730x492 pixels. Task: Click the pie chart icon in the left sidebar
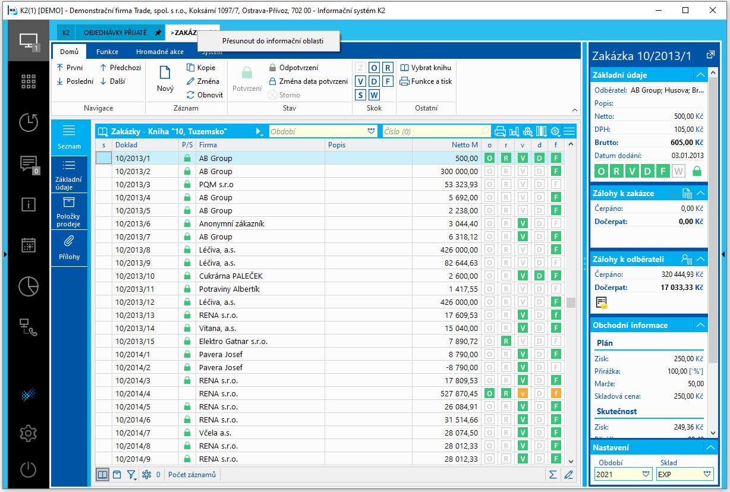(28, 286)
